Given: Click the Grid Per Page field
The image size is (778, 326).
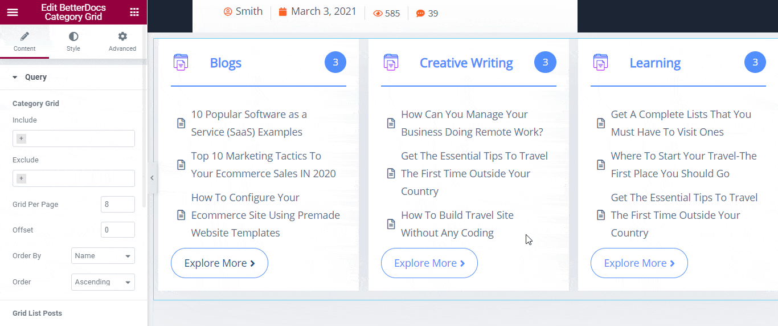Looking at the screenshot, I should pos(117,205).
